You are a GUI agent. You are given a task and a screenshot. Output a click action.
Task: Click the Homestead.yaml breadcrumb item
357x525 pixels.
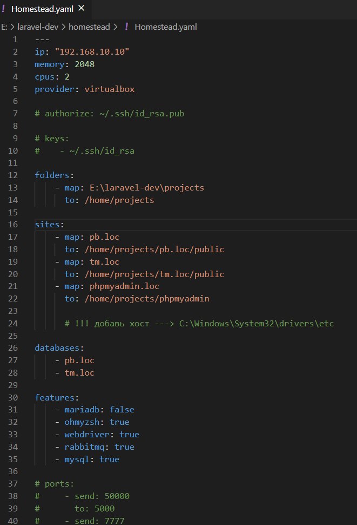point(166,27)
